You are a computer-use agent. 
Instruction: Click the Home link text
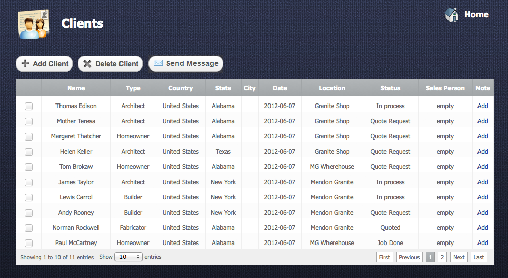click(x=476, y=15)
